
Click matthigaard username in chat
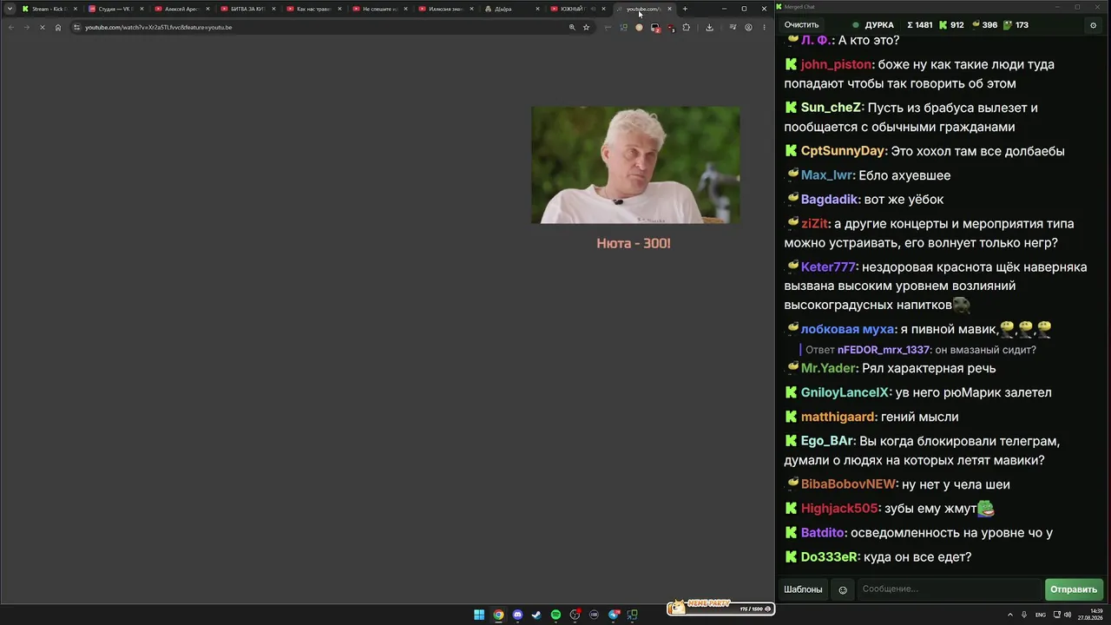(837, 417)
